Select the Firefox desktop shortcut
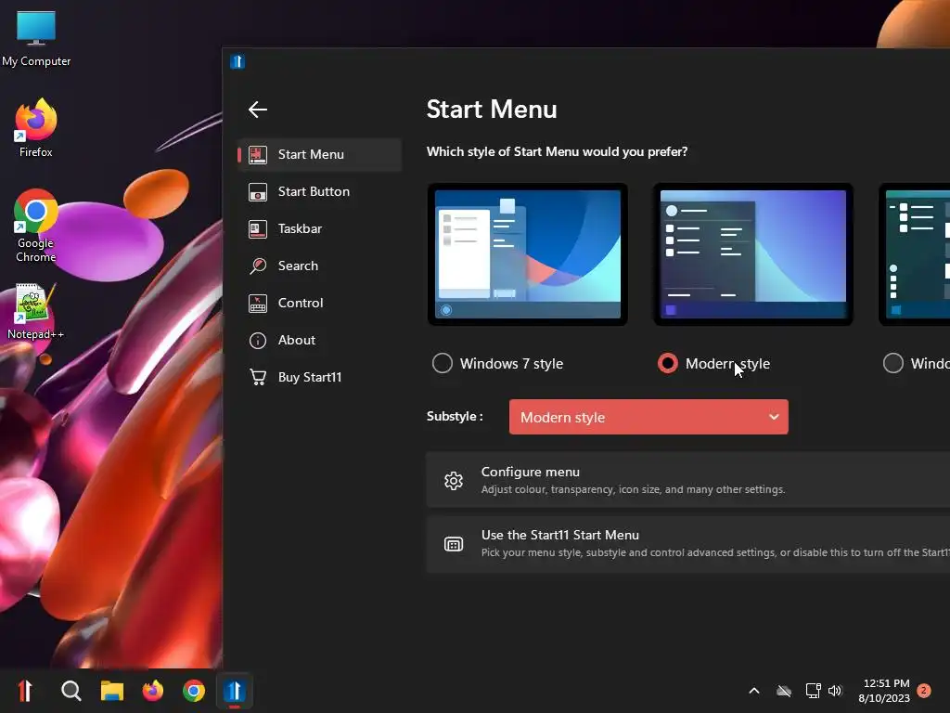Viewport: 950px width, 713px height. click(36, 128)
